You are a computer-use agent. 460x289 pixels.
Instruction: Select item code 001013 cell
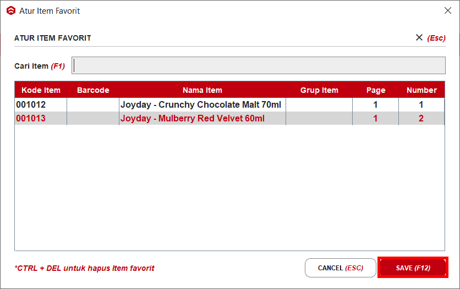coord(41,118)
